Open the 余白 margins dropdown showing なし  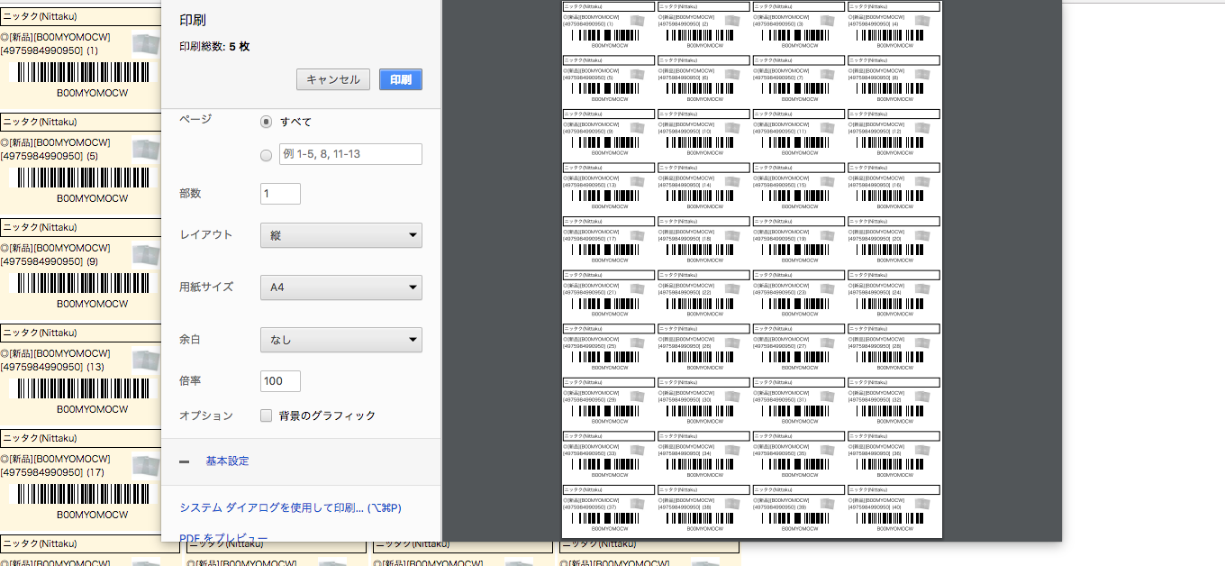tap(341, 340)
